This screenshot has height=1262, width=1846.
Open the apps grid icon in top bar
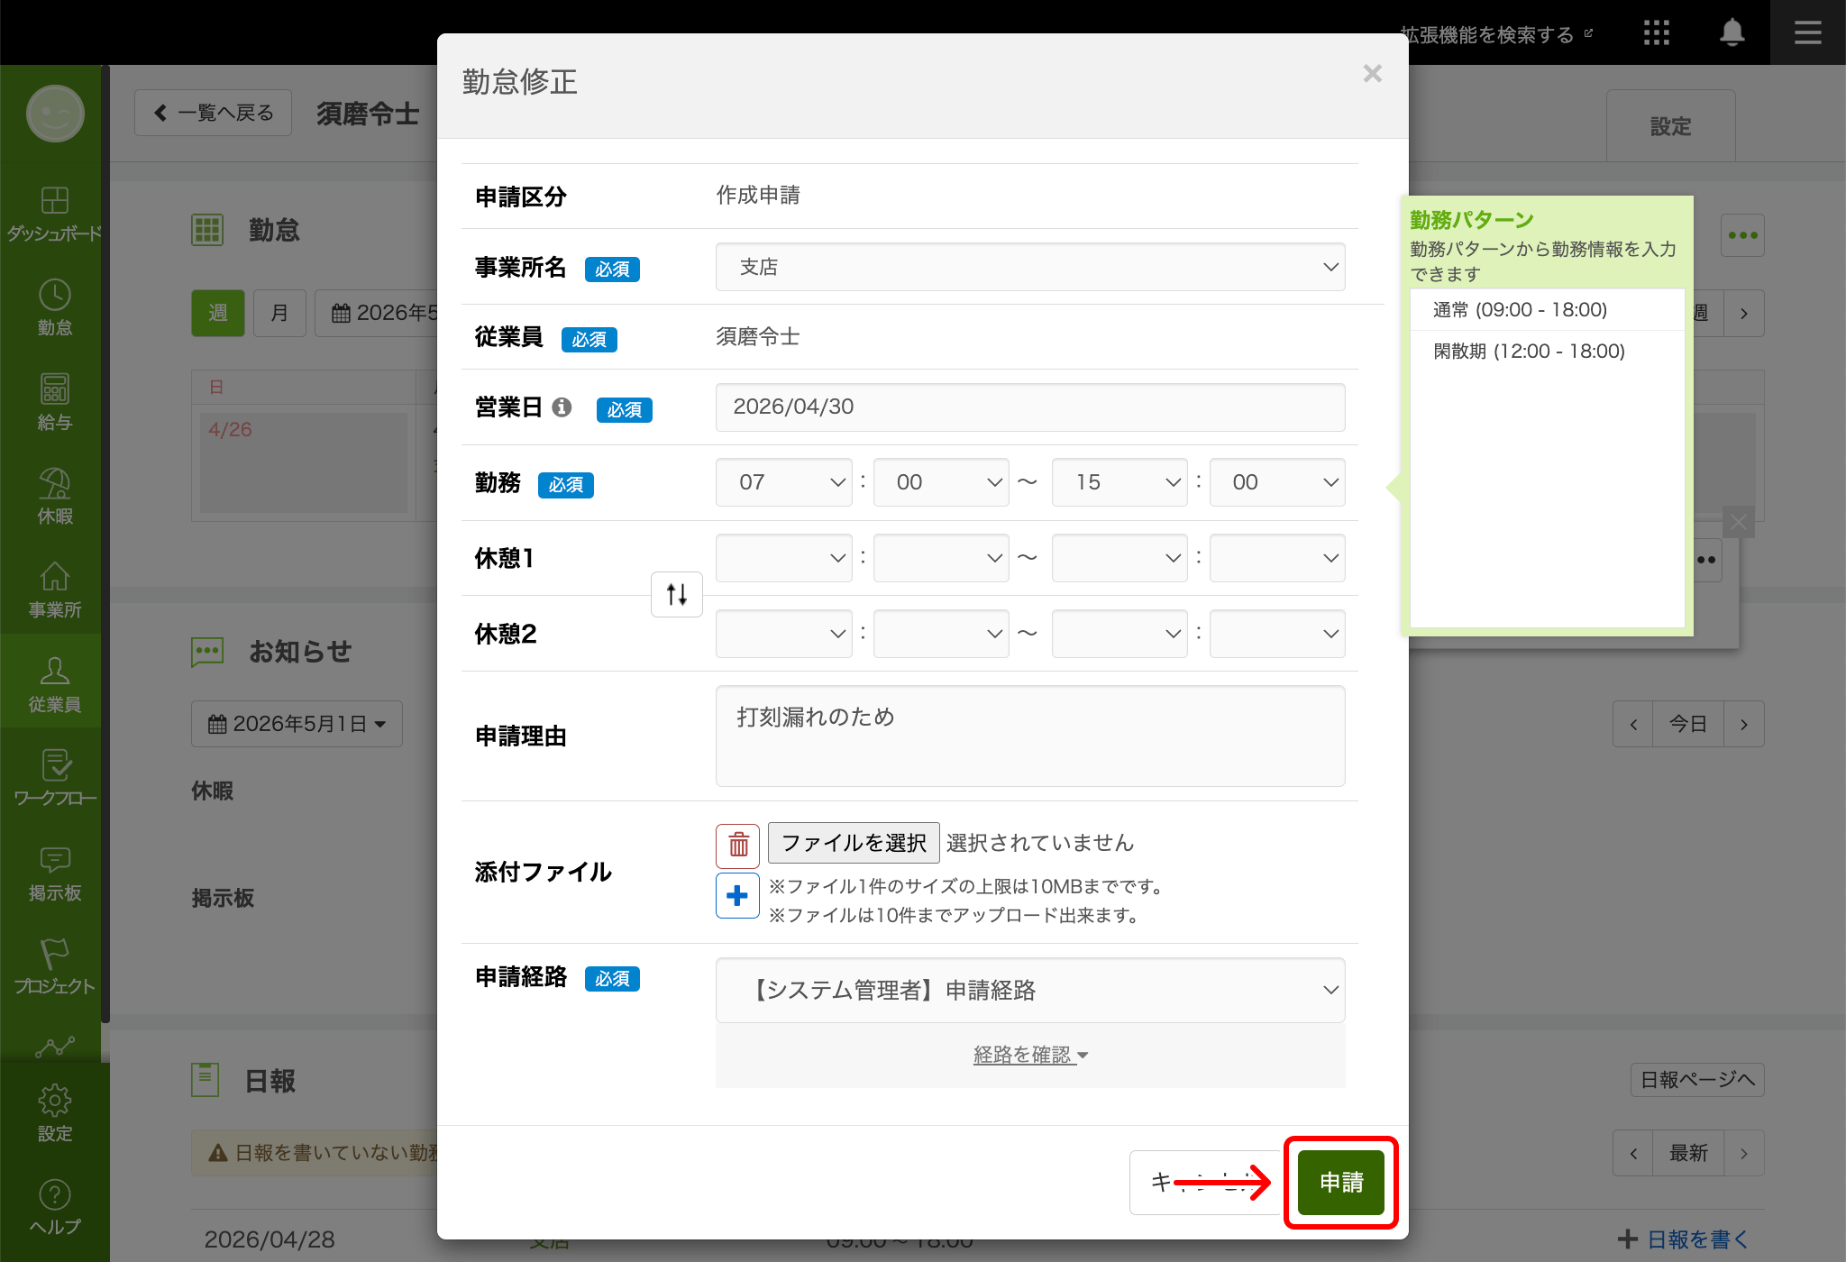[1656, 33]
